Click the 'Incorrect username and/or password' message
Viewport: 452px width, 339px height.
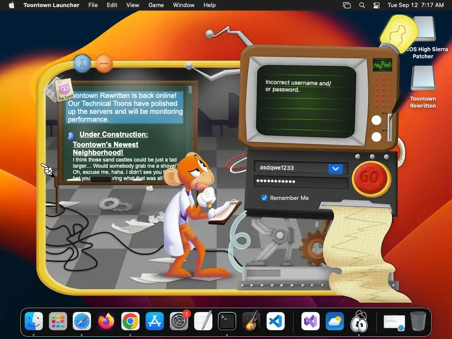tap(298, 86)
